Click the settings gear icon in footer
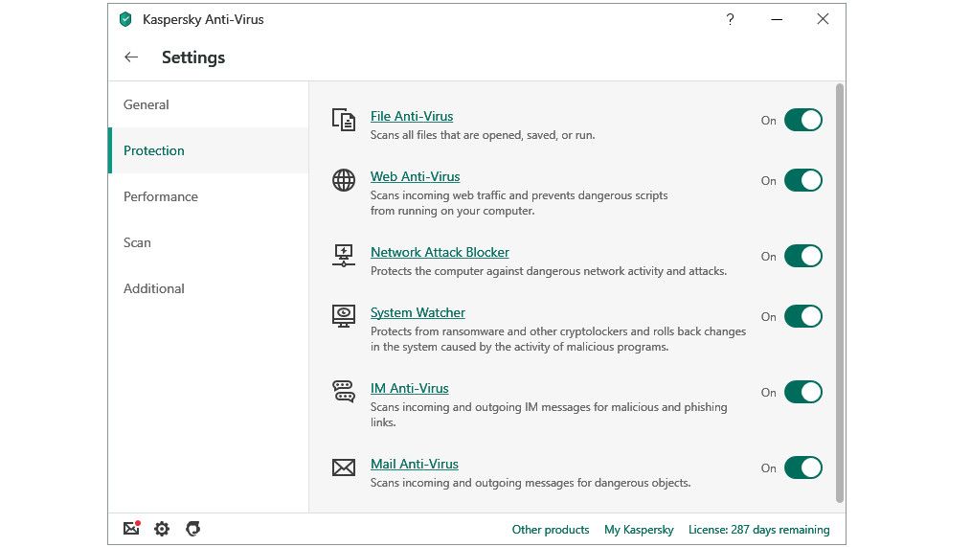Screen dimensions: 971x547 point(162,529)
